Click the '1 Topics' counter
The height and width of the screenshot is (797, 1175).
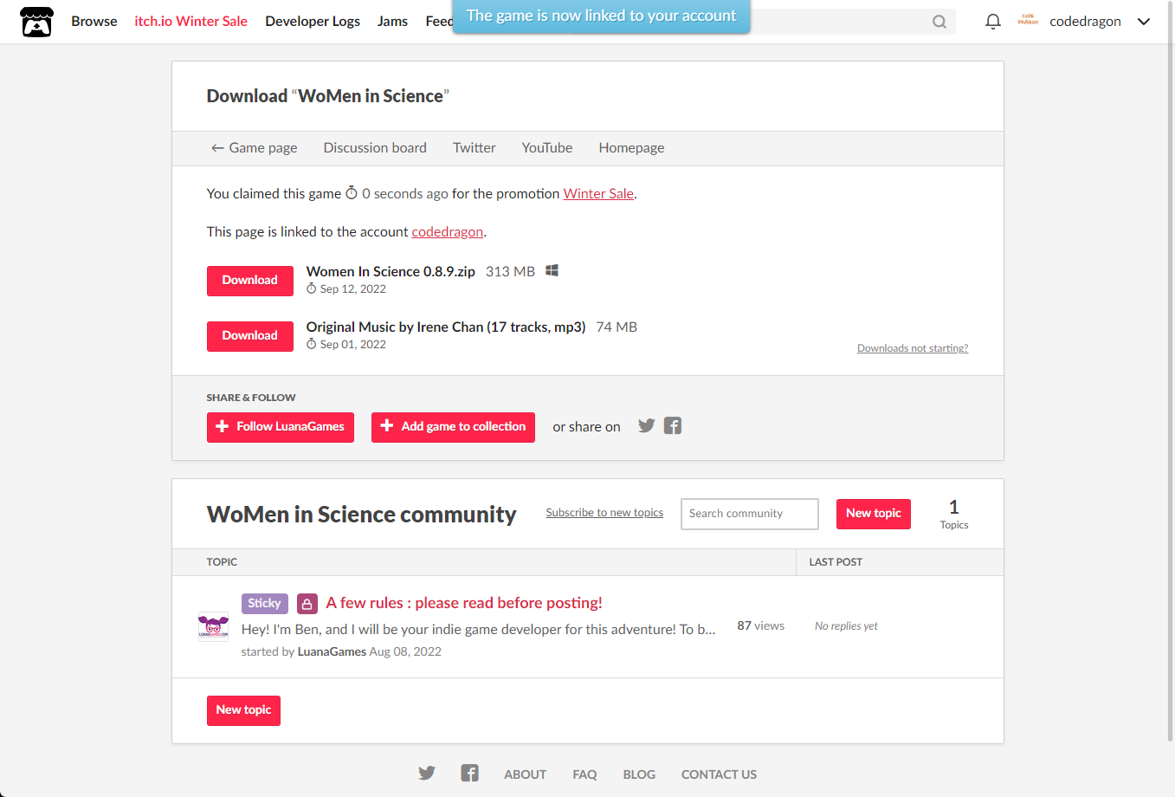954,514
